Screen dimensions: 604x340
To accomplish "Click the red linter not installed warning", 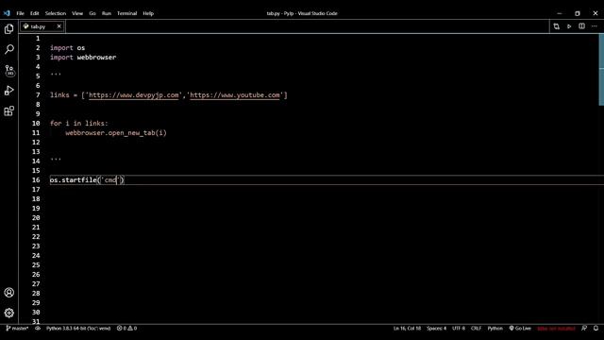I will coord(556,329).
